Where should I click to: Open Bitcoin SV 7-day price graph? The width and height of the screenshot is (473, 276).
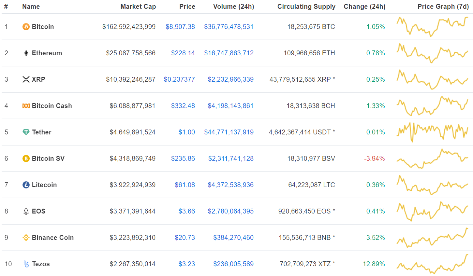(x=432, y=159)
